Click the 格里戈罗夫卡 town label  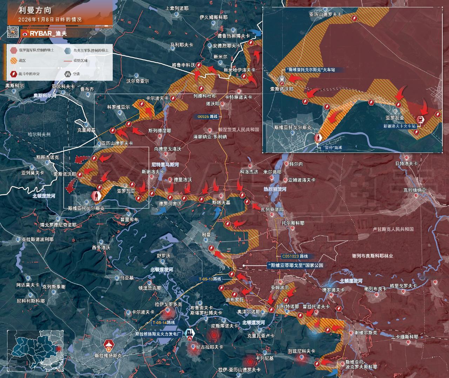[403, 286]
